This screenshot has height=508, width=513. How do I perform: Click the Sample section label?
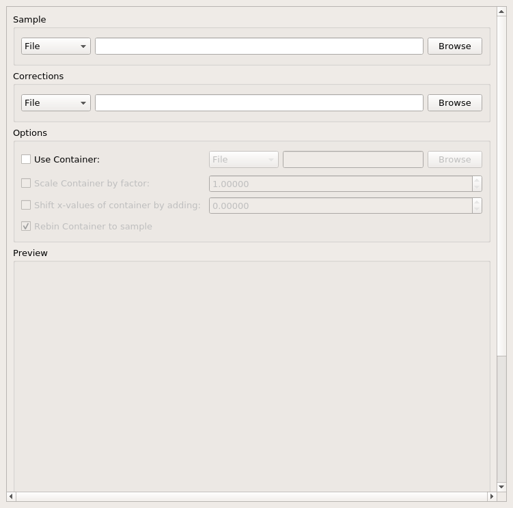(x=29, y=20)
